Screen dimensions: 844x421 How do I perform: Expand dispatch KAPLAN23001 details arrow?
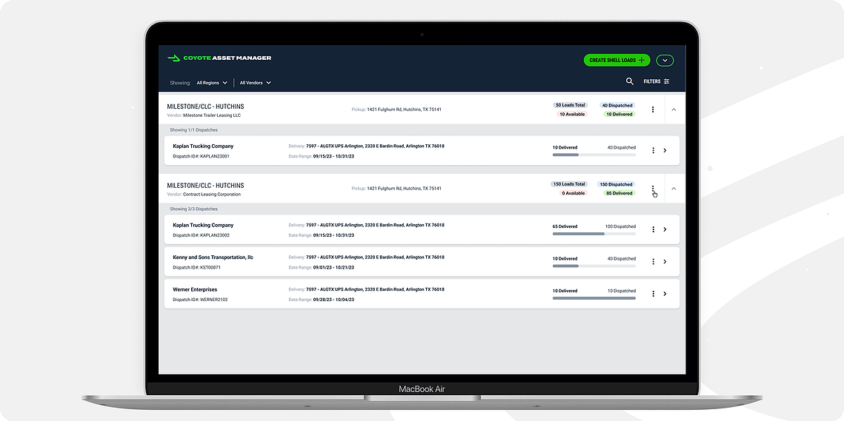pyautogui.click(x=665, y=150)
